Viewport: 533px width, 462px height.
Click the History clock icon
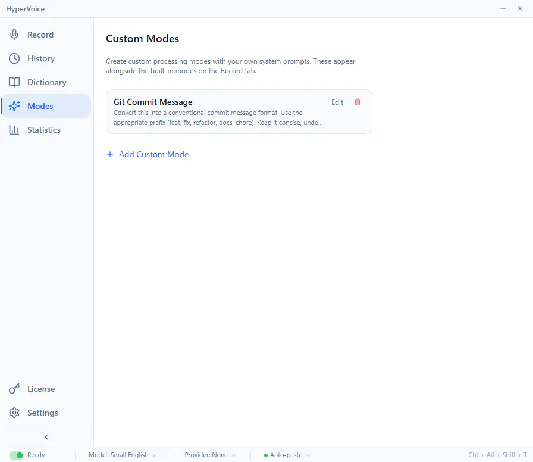click(x=14, y=58)
